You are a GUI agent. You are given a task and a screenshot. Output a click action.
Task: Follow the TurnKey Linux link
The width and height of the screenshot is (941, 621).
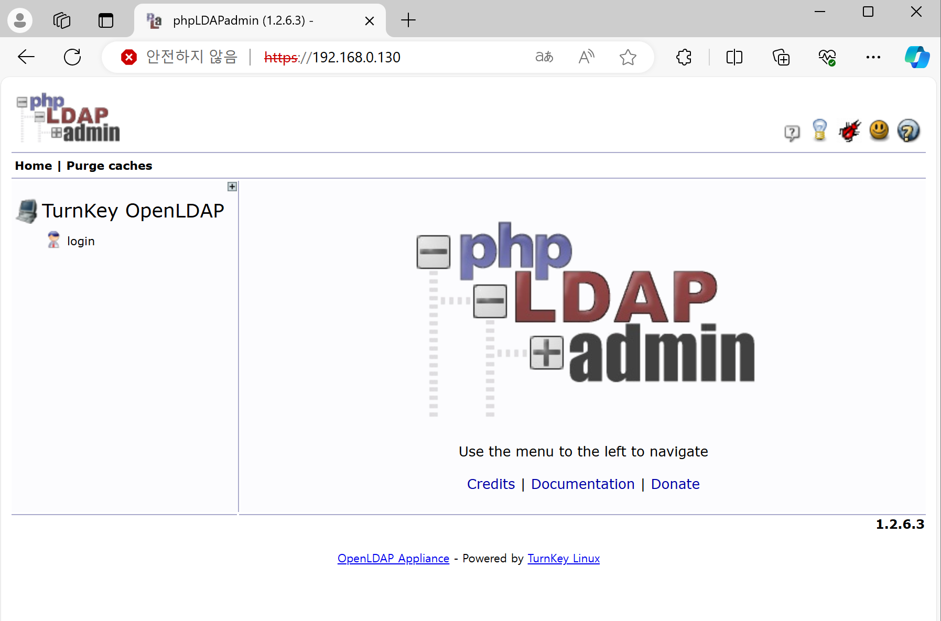point(564,559)
